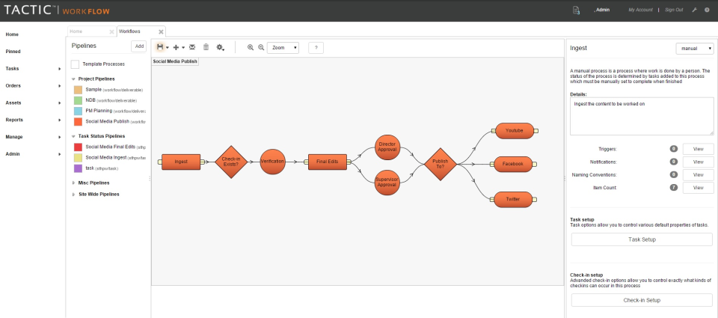Open the manual process type dropdown
Screen dimensions: 718x318
694,48
